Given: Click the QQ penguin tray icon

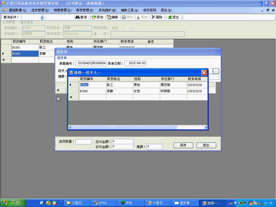Looking at the screenshot, I should pyautogui.click(x=251, y=203).
